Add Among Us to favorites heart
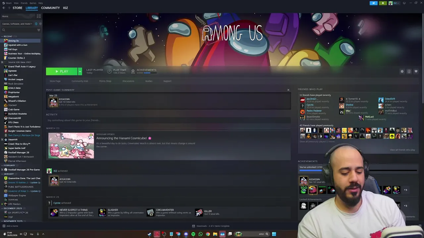Screen dimensions: 424x238 coord(416,71)
